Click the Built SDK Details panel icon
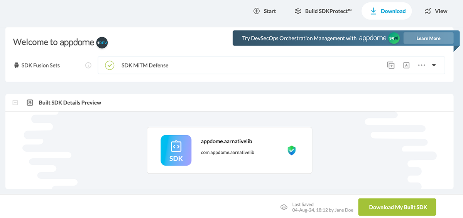 30,103
